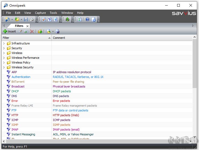The image size is (199, 150).
Task: Click the options checklist toolbar icon
Action: (79, 19)
